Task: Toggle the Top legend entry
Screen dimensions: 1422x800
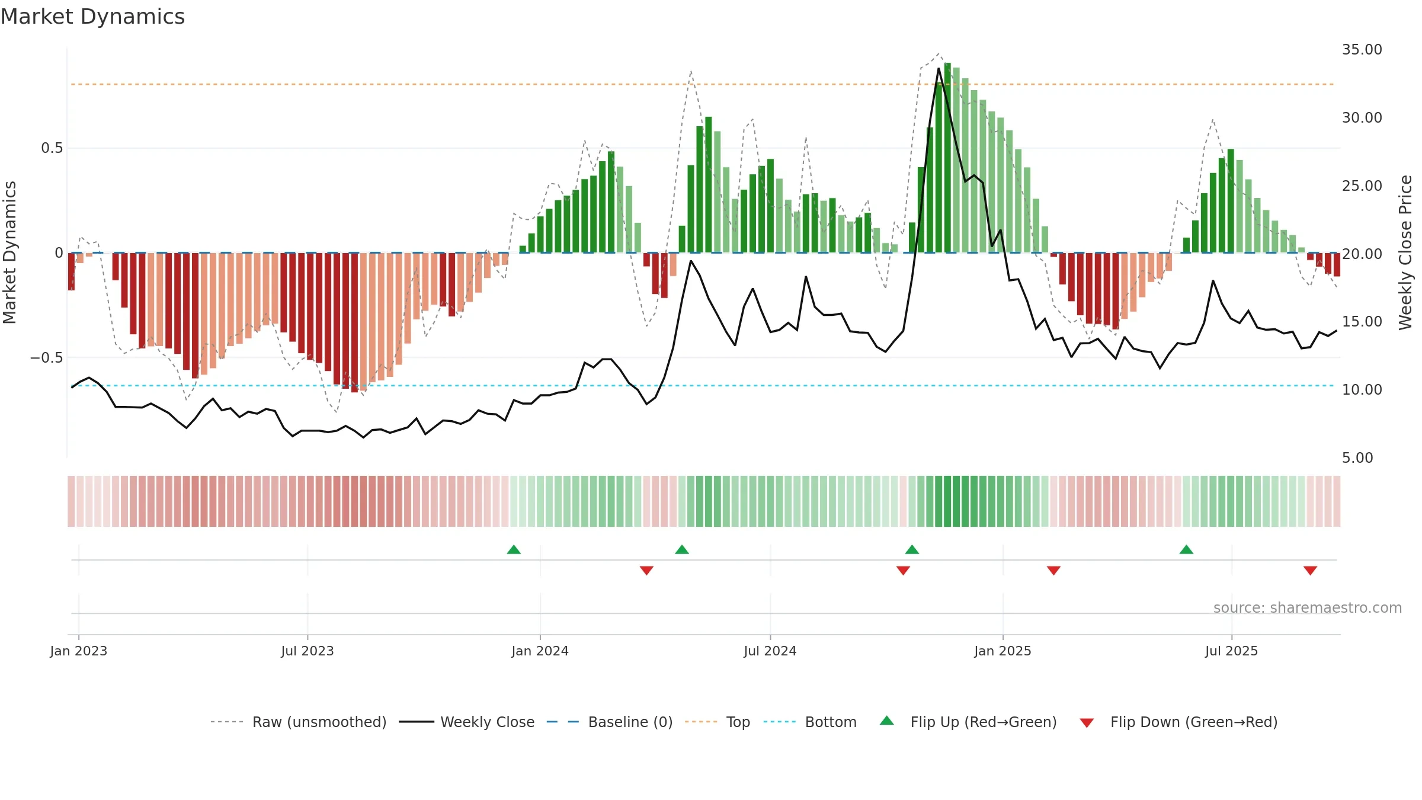Action: 717,722
